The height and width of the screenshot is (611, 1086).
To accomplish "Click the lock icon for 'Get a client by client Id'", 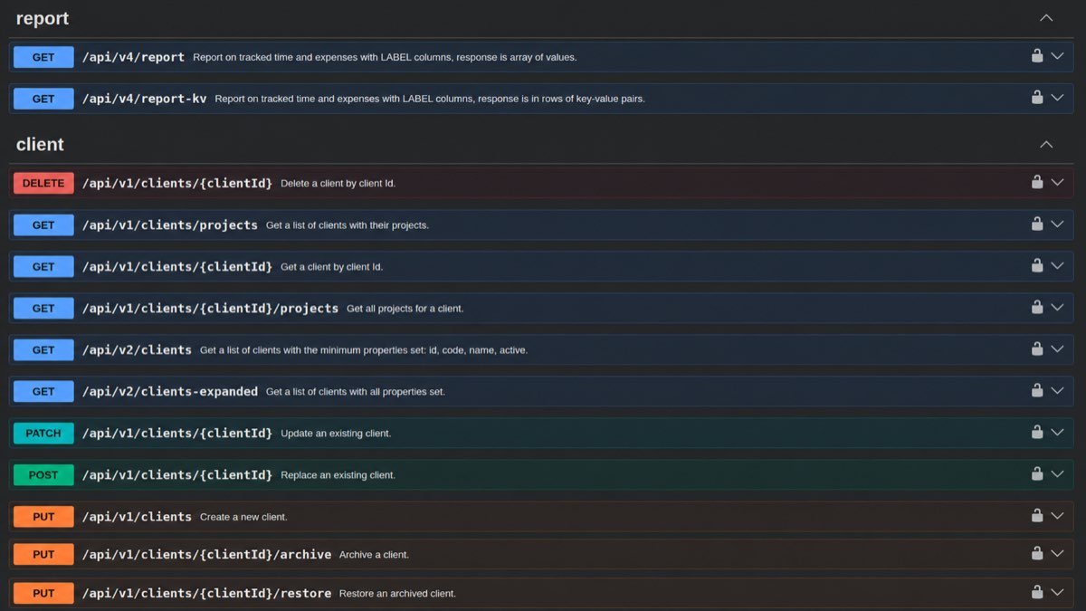I will (x=1037, y=265).
